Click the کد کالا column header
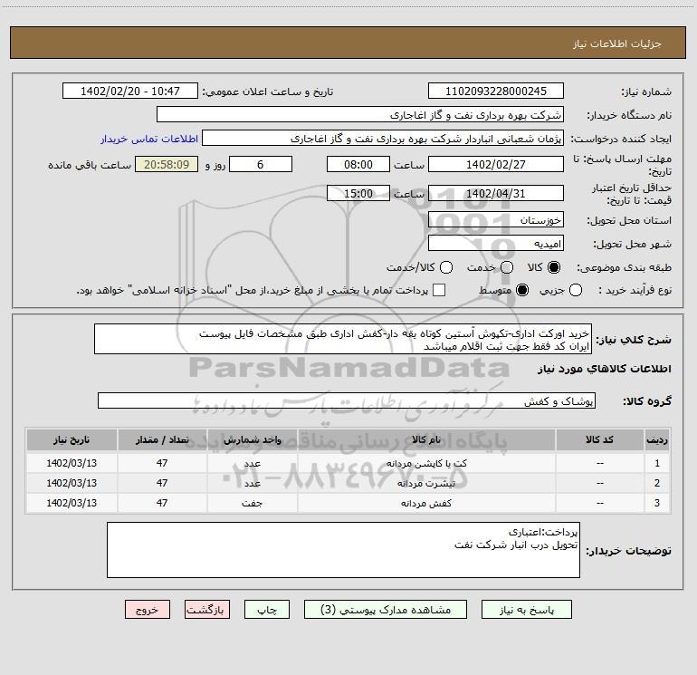The width and height of the screenshot is (697, 675). 599,440
